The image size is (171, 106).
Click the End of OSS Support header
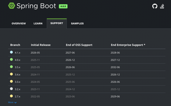pos(79,45)
